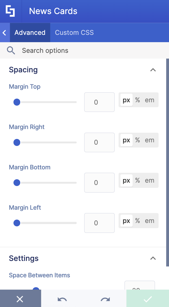Switch Margin Left unit to em
The width and height of the screenshot is (169, 307).
click(x=149, y=221)
